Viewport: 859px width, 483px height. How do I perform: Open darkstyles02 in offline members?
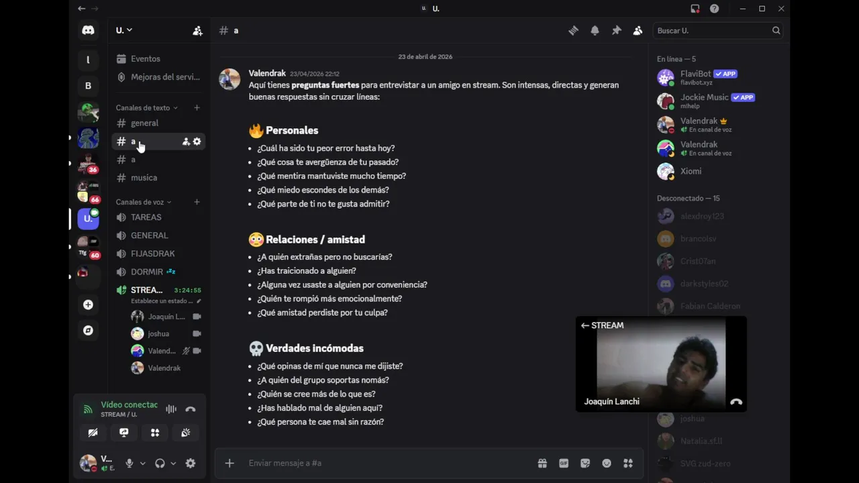(x=718, y=284)
